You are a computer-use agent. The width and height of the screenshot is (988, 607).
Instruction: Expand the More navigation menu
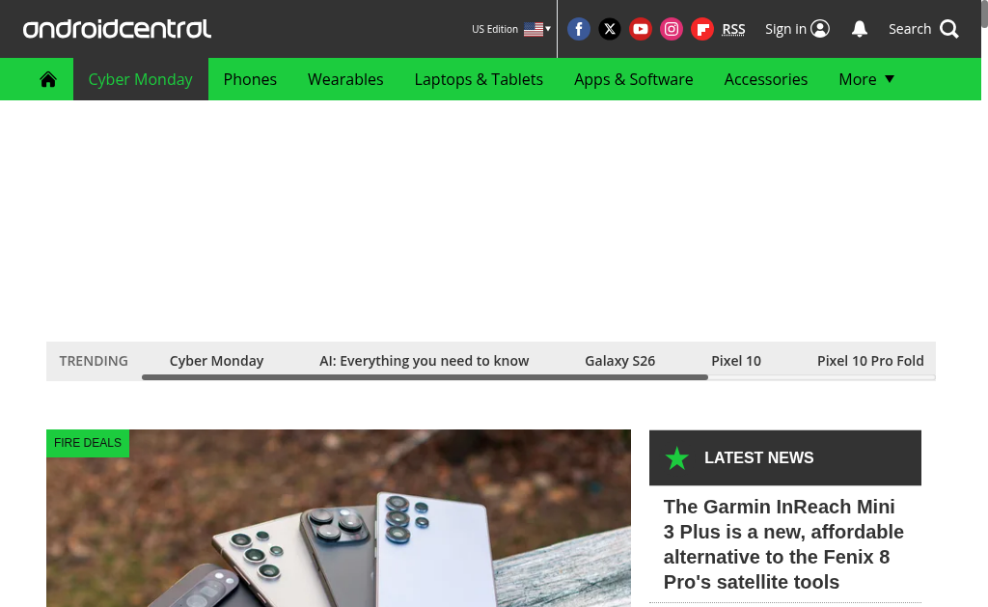click(866, 79)
